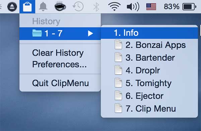Select clip 2. Bonzai Apps

(149, 45)
